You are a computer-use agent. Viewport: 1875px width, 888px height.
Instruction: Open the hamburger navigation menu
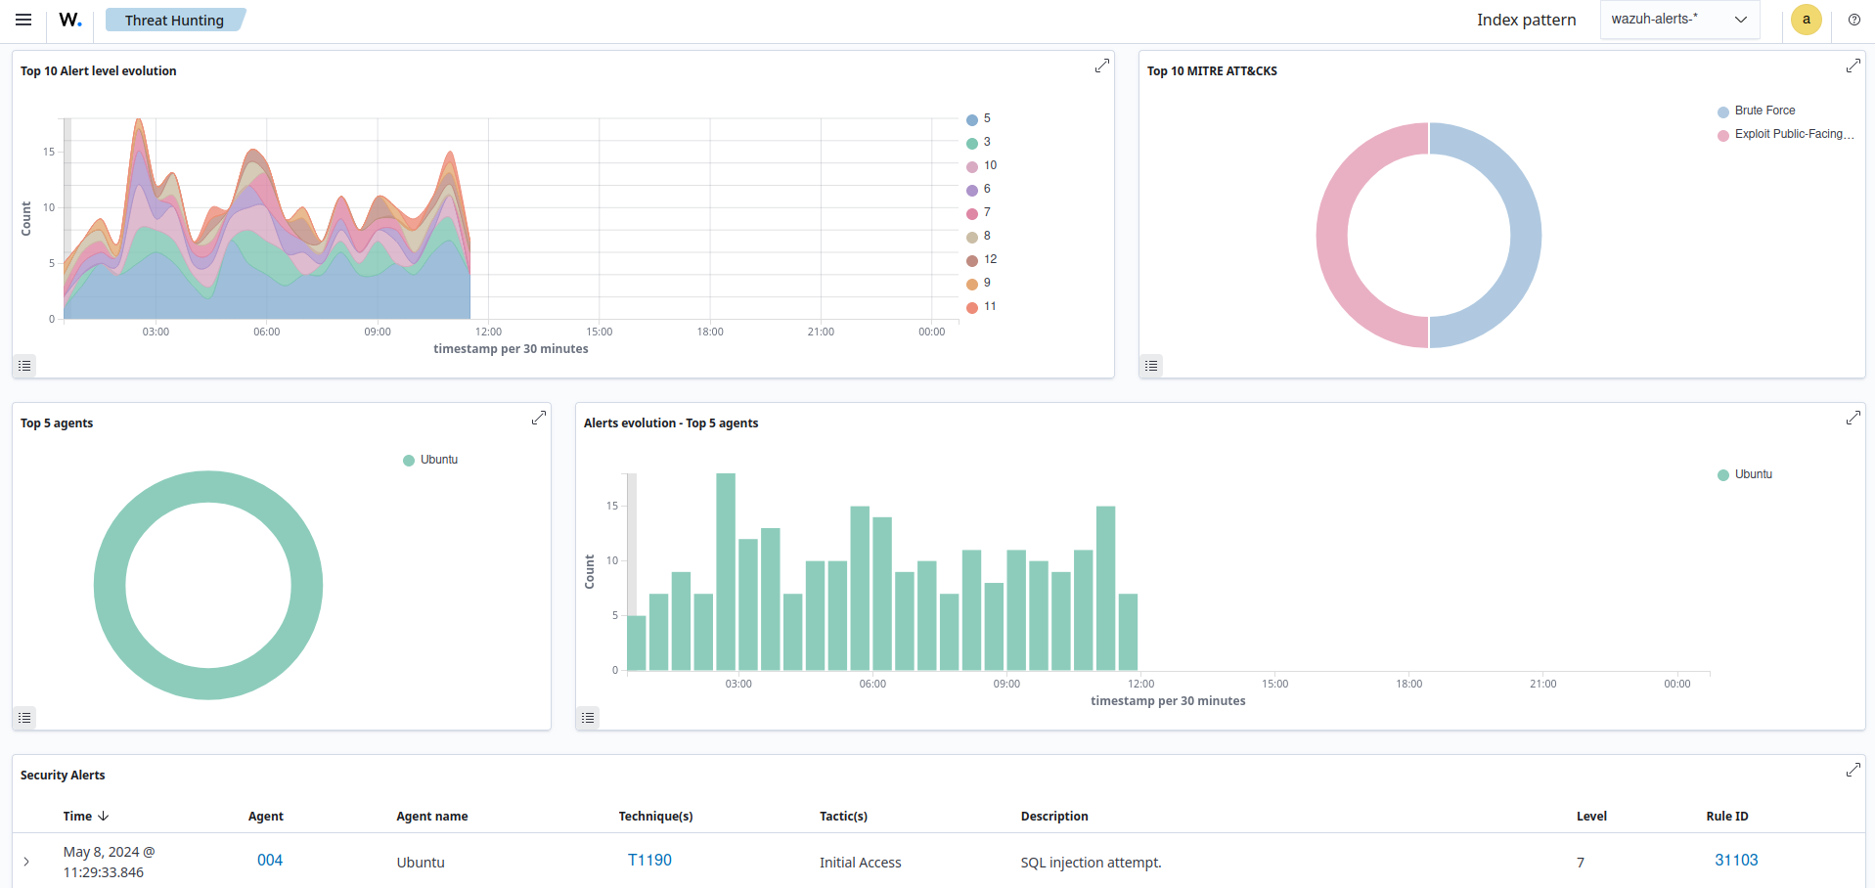click(x=23, y=20)
